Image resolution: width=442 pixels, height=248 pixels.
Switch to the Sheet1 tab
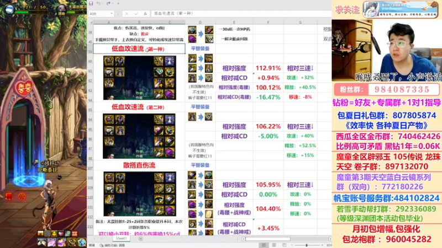pyautogui.click(x=121, y=239)
